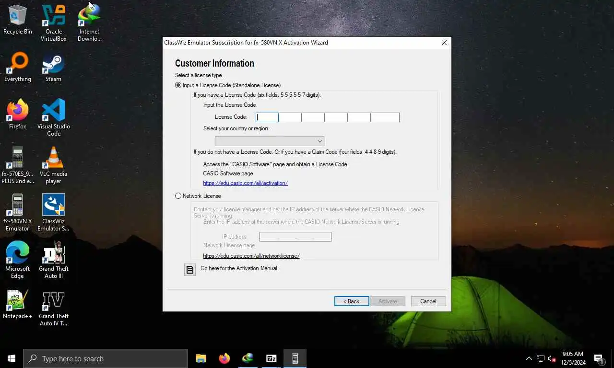Screen dimensions: 614x368
Task: Click the first License Code field
Action: (267, 117)
